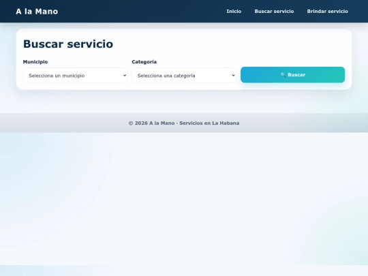
Task: Click the 2026 A la Mano footer text
Action: click(x=184, y=123)
